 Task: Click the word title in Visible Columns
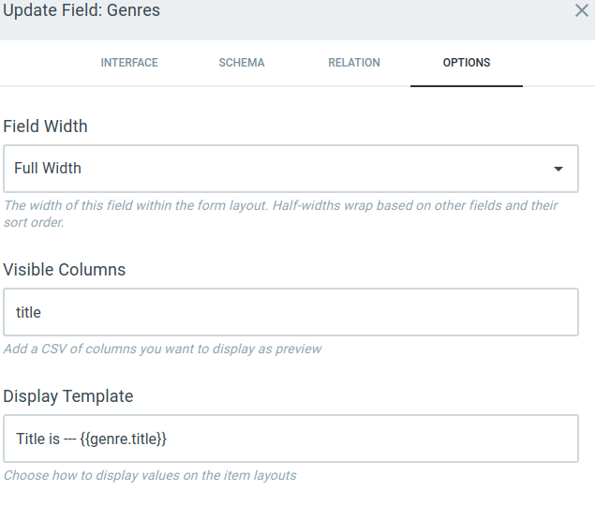pyautogui.click(x=29, y=312)
